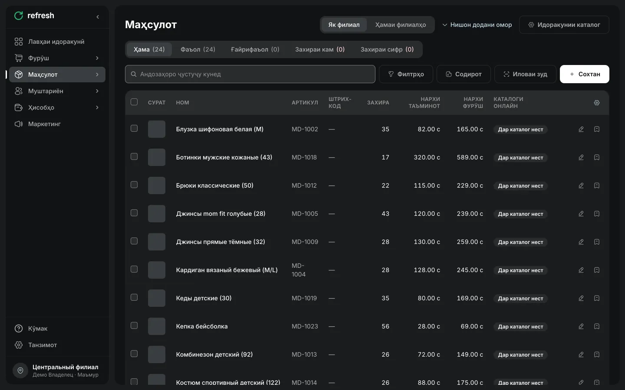The height and width of the screenshot is (390, 625).
Task: Edit the Кепка бейсболка product
Action: point(581,326)
